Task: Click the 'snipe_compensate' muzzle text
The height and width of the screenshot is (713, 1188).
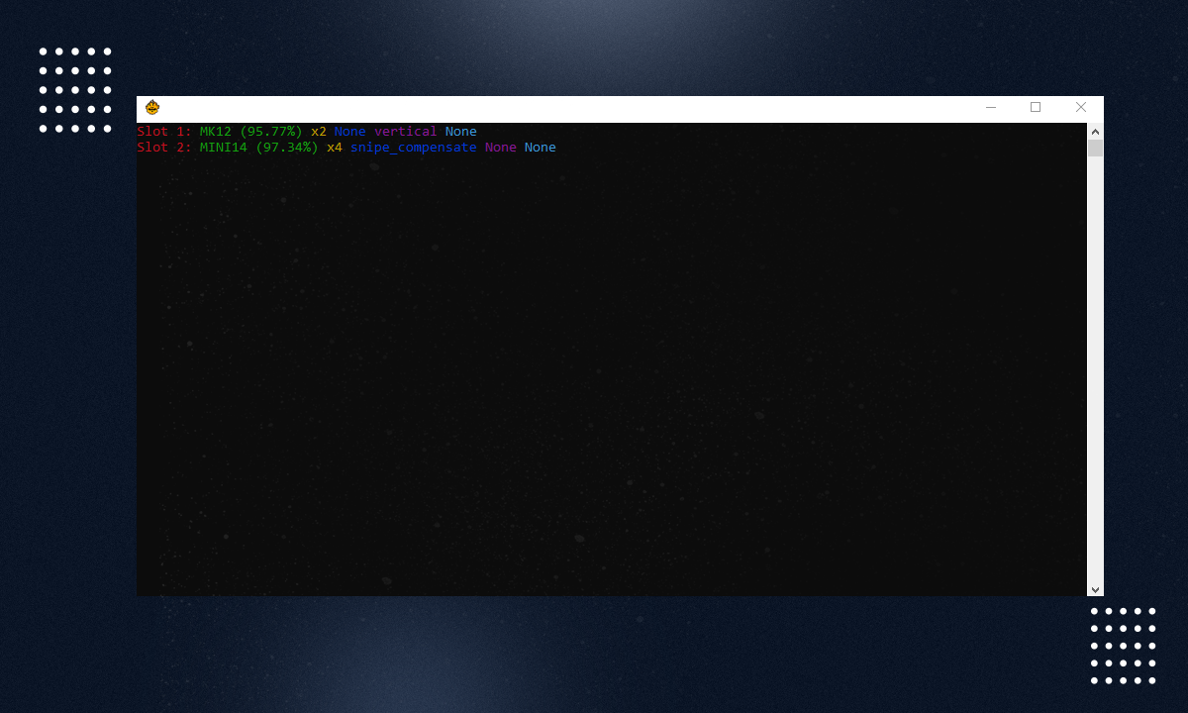Action: (x=414, y=148)
